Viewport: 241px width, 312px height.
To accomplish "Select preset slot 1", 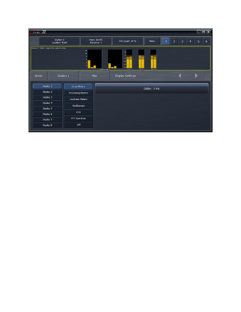I will pos(166,41).
